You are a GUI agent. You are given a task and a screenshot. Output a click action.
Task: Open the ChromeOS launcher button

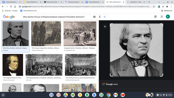click(3, 95)
